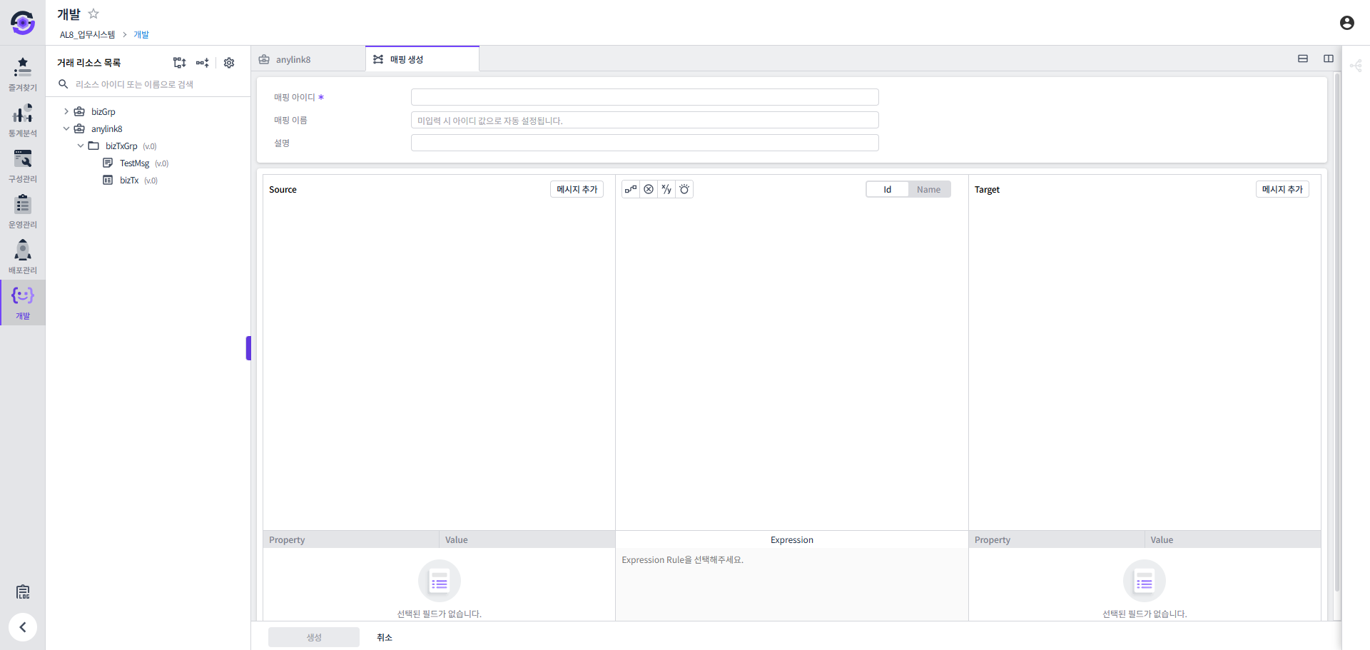The image size is (1370, 650).
Task: Click the 취소 cancel button
Action: 385,637
